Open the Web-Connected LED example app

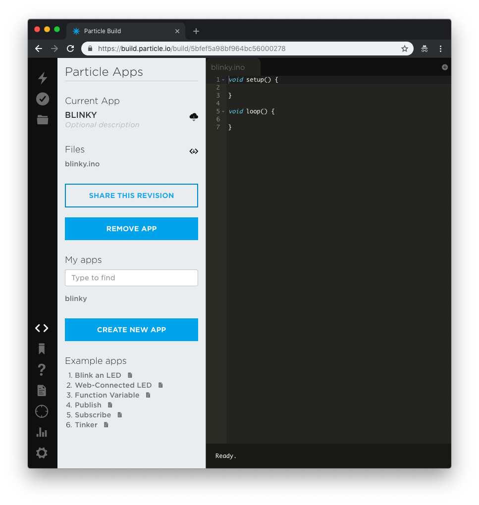(113, 385)
